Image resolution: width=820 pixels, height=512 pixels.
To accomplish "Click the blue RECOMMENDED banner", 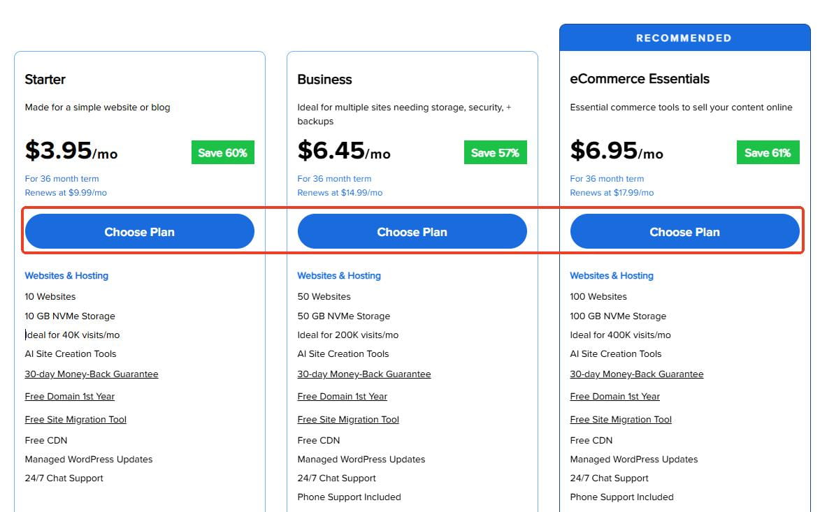I will click(684, 38).
